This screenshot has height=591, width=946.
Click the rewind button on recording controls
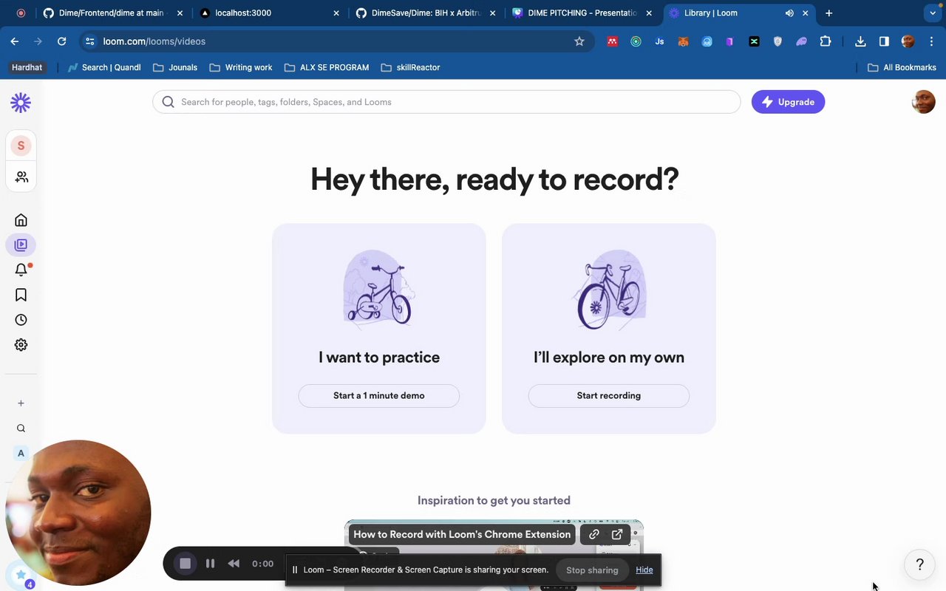tap(234, 564)
